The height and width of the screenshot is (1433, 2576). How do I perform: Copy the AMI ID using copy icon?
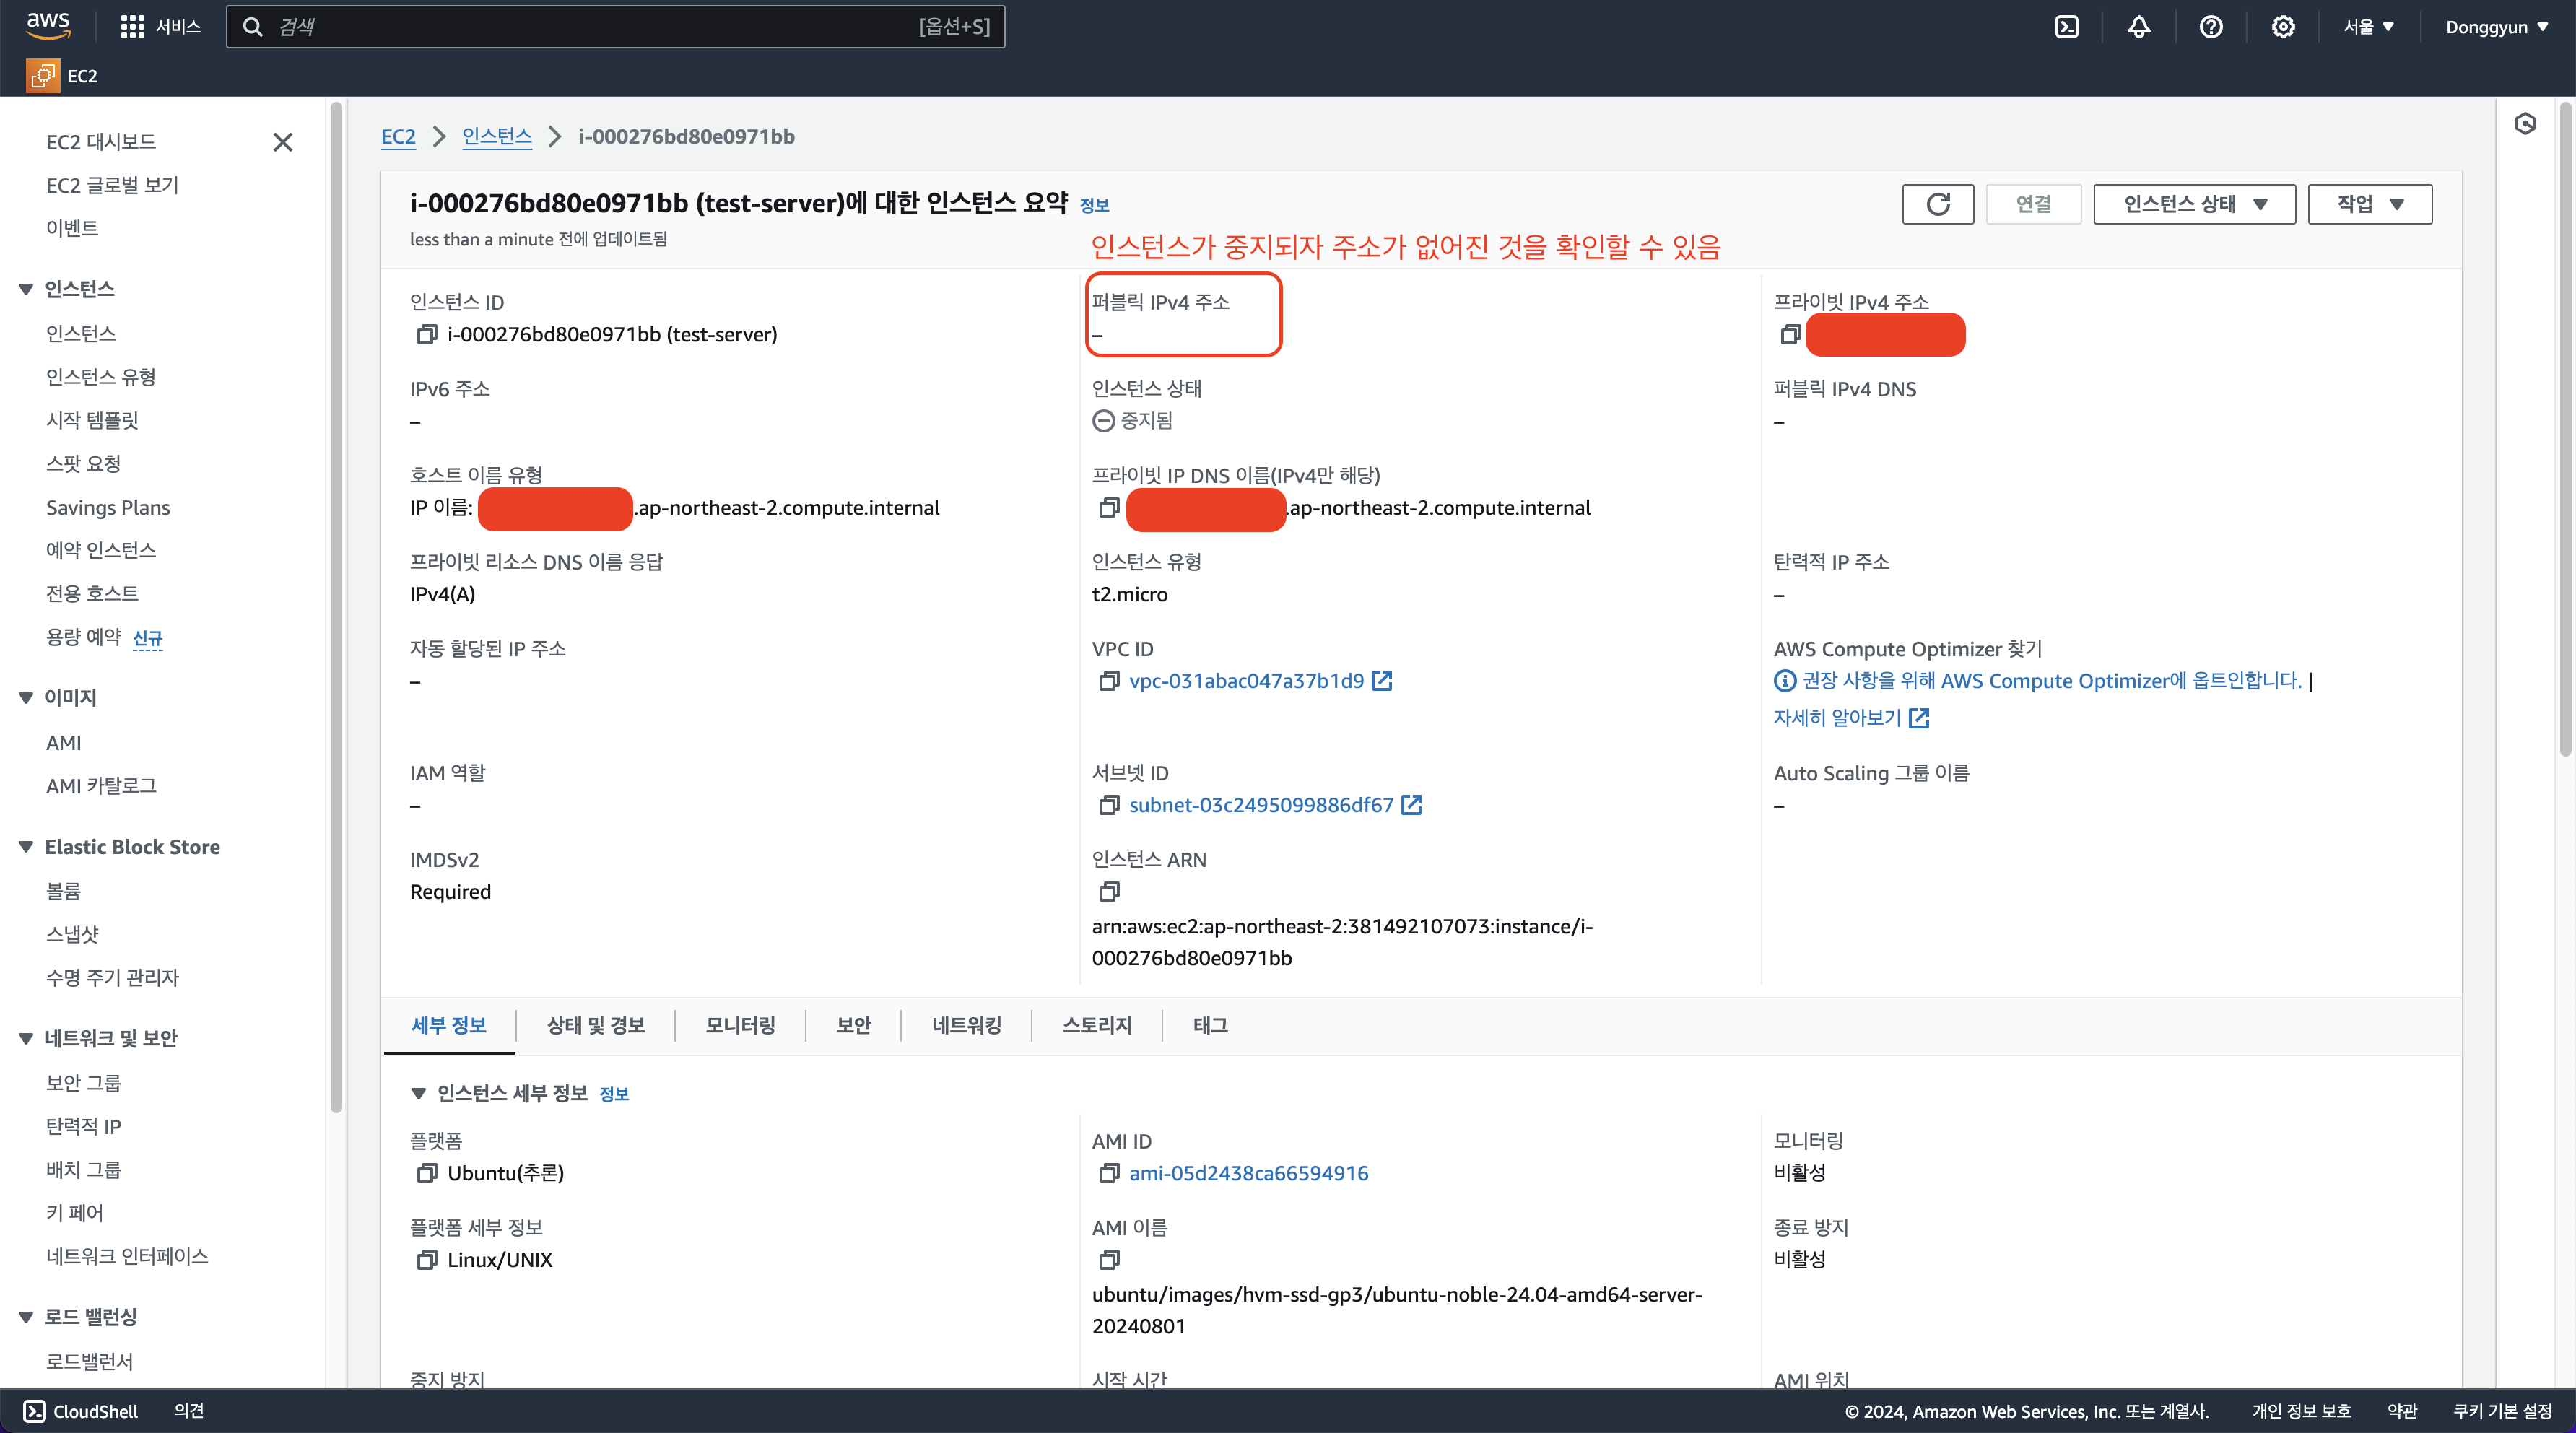coord(1108,1173)
